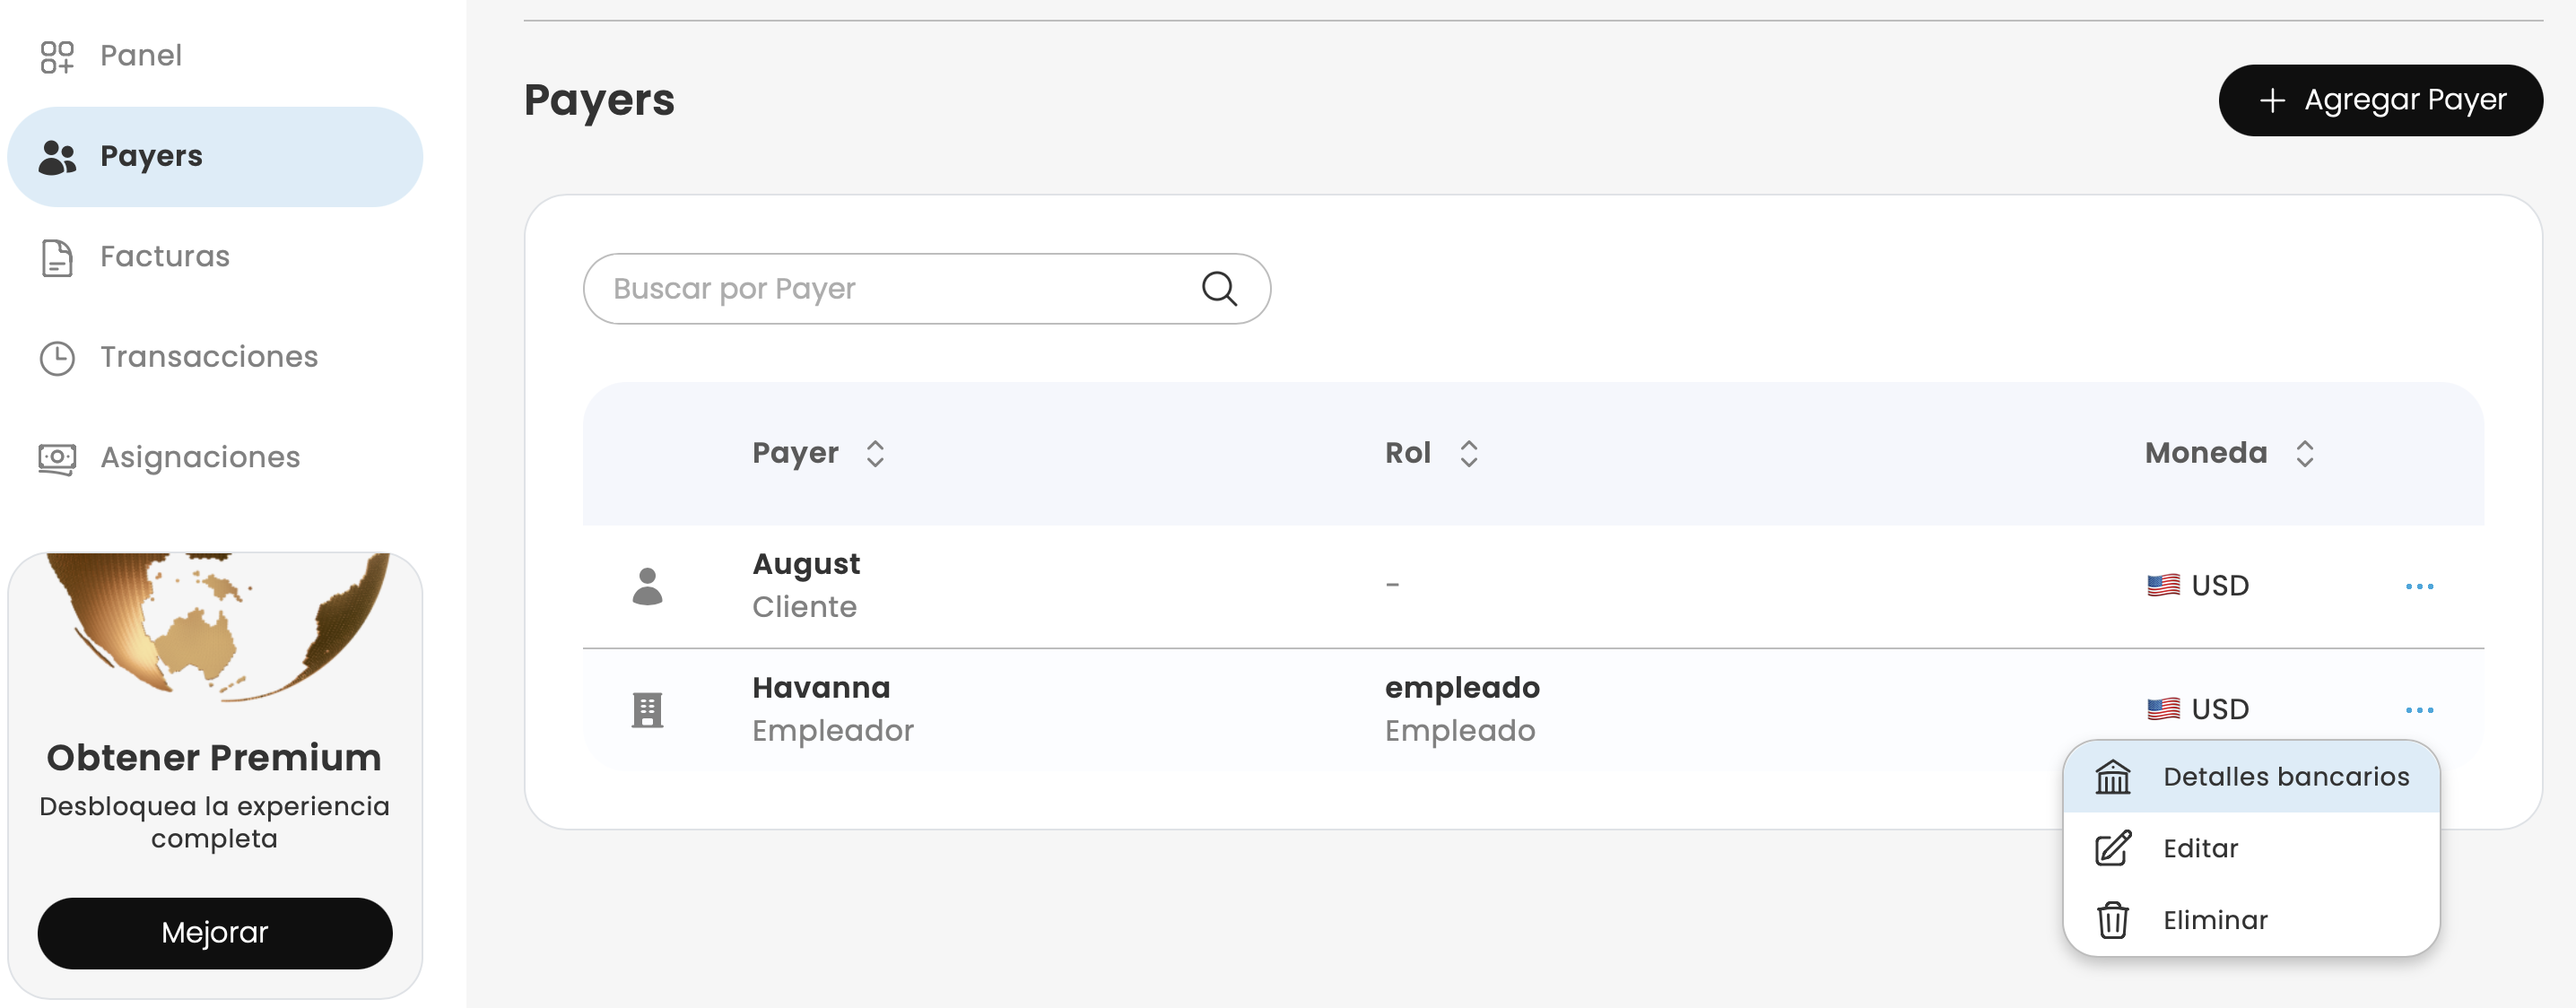Click the magnifier search icon
The width and height of the screenshot is (2576, 1008).
1219,289
